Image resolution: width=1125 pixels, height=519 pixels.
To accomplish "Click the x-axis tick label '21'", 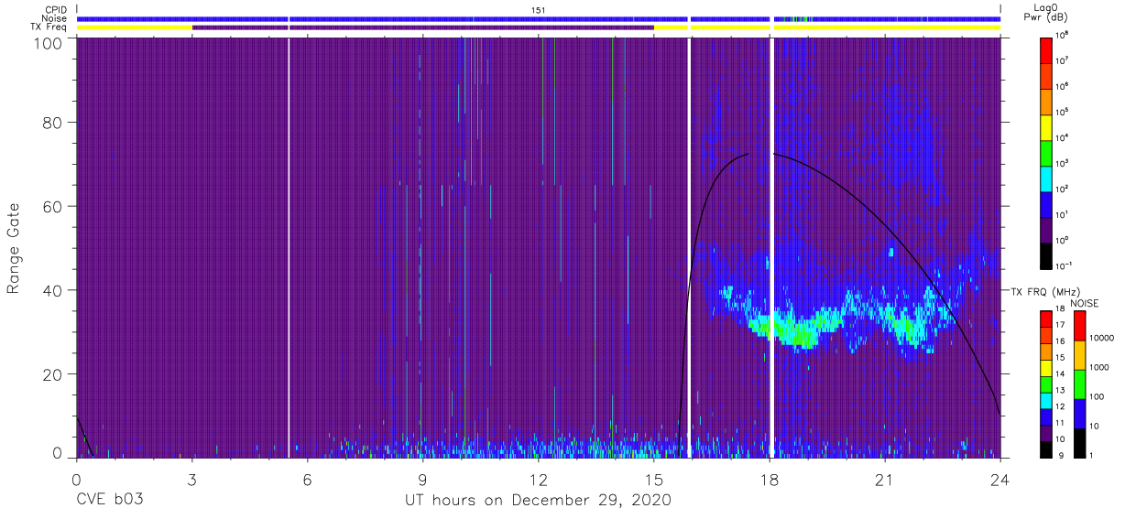I will coord(884,480).
